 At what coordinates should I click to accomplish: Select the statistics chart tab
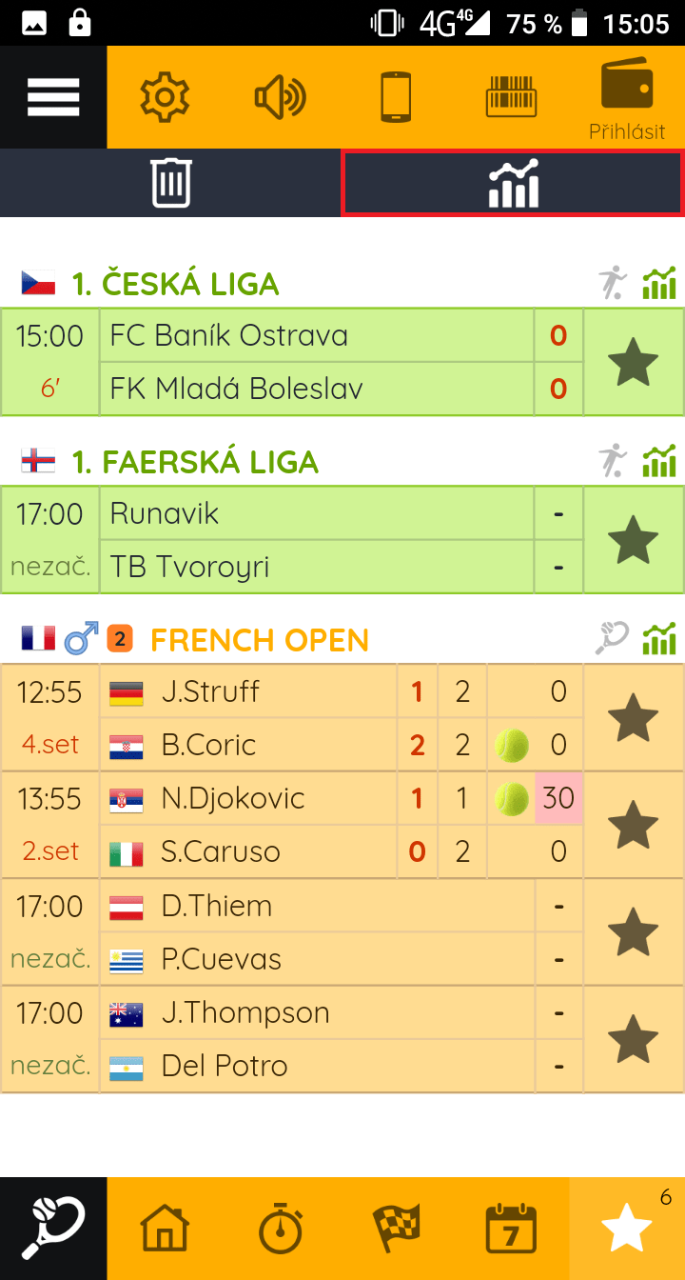click(x=513, y=183)
